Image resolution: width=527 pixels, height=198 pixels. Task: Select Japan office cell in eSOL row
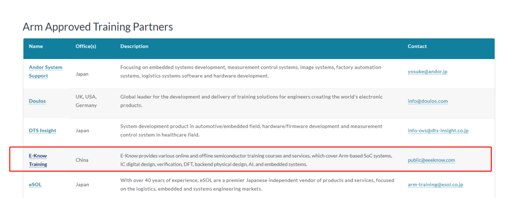tap(82, 184)
